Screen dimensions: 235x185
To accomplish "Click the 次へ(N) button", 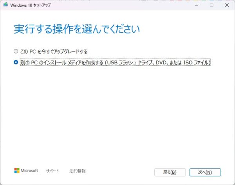I will [x=205, y=172].
